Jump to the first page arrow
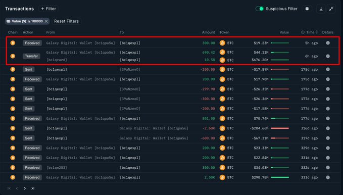343x195 pixels. click(9, 188)
